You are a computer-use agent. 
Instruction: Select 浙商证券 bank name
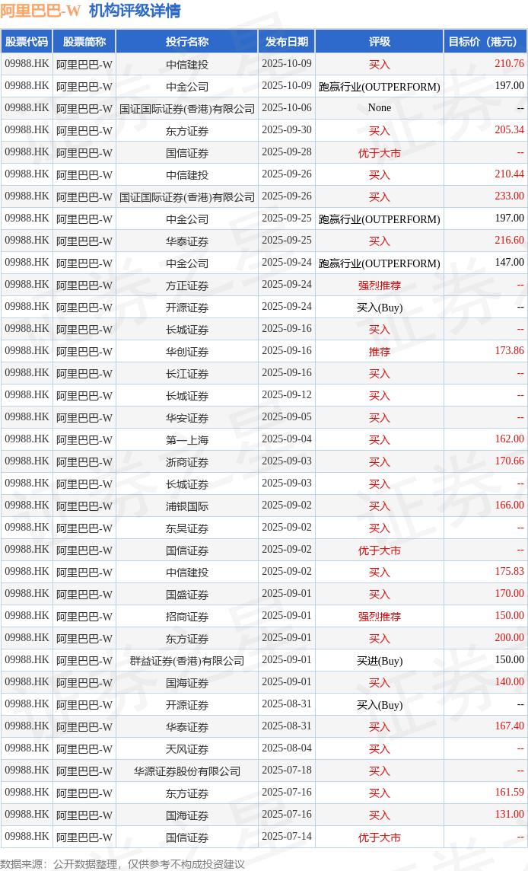187,461
